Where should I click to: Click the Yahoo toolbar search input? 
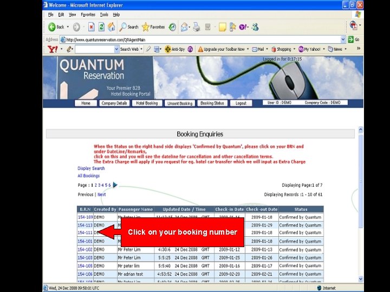tap(95, 49)
